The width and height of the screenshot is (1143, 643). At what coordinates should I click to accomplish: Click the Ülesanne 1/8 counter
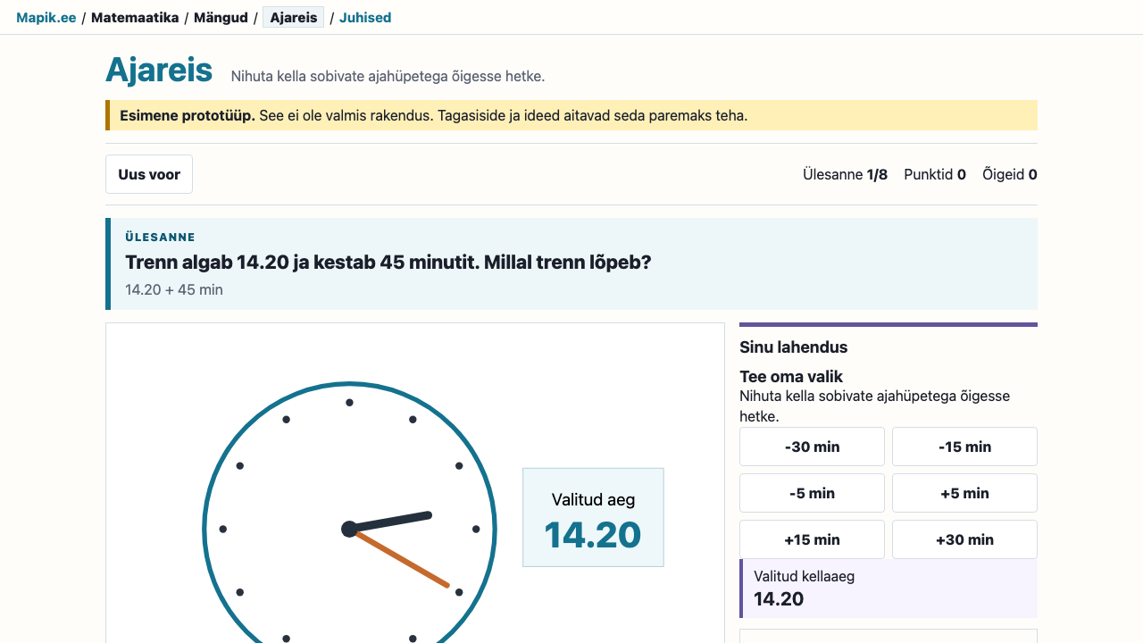[x=845, y=174]
